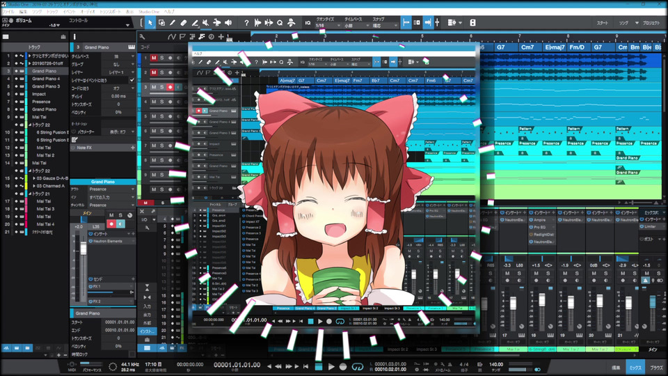668x376 pixels.
Task: Open the ファイル menu
Action: click(x=8, y=12)
